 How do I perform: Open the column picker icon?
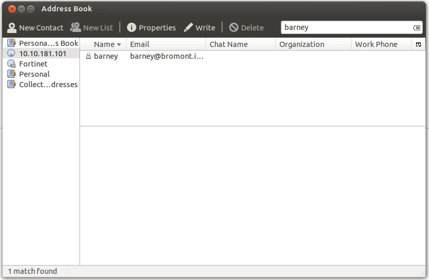418,44
